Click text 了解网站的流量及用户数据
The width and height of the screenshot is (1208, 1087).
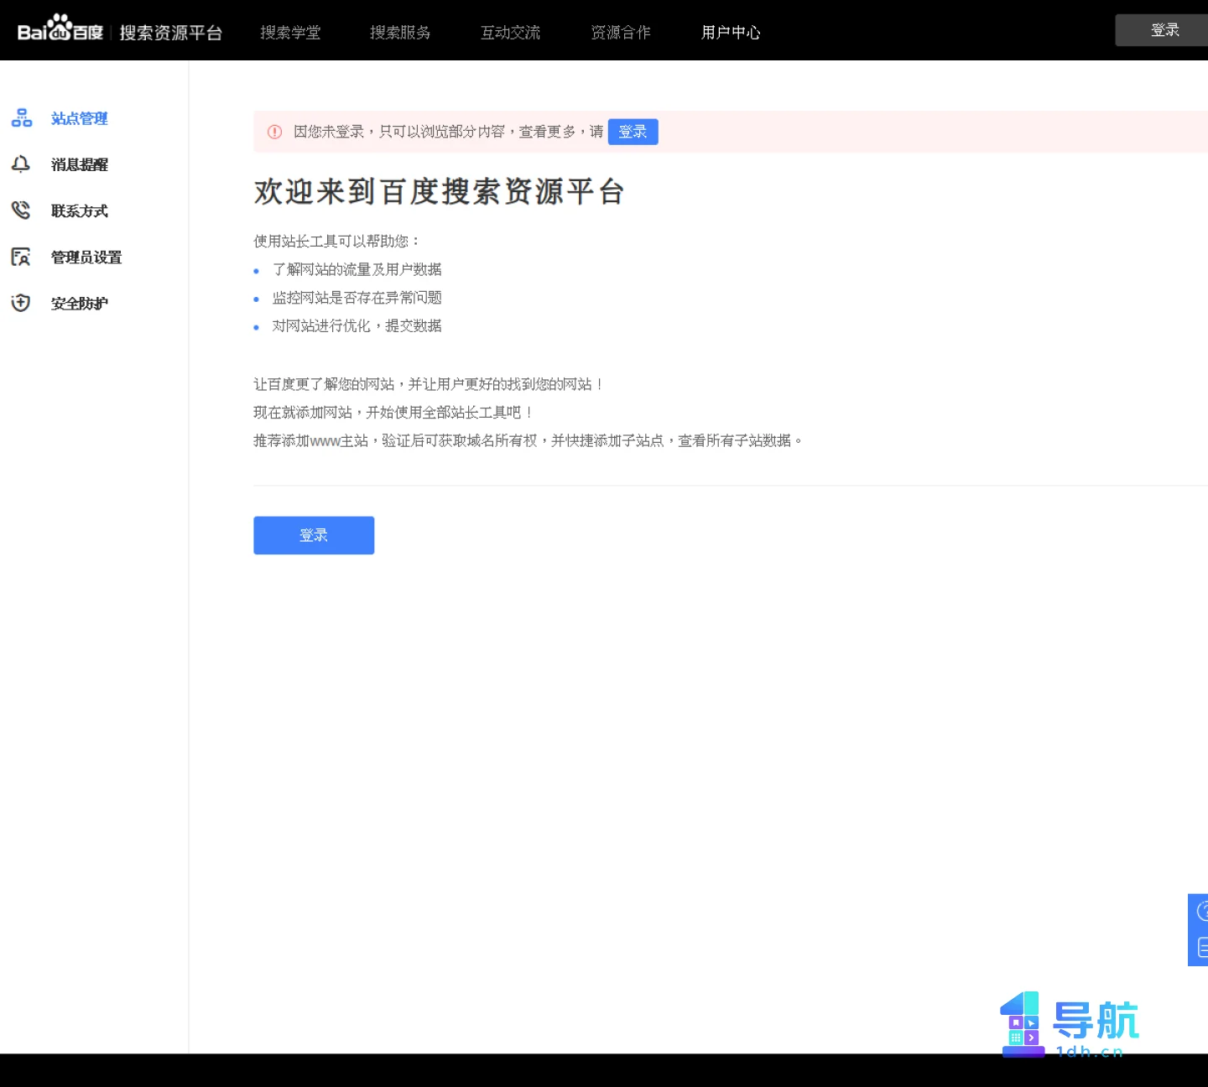click(x=357, y=269)
